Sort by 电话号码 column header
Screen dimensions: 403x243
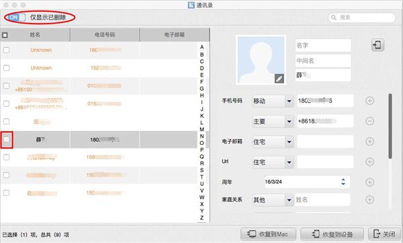[105, 35]
